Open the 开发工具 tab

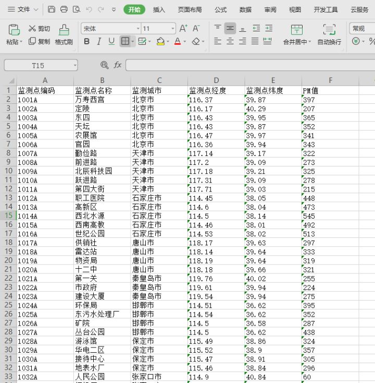pyautogui.click(x=326, y=10)
